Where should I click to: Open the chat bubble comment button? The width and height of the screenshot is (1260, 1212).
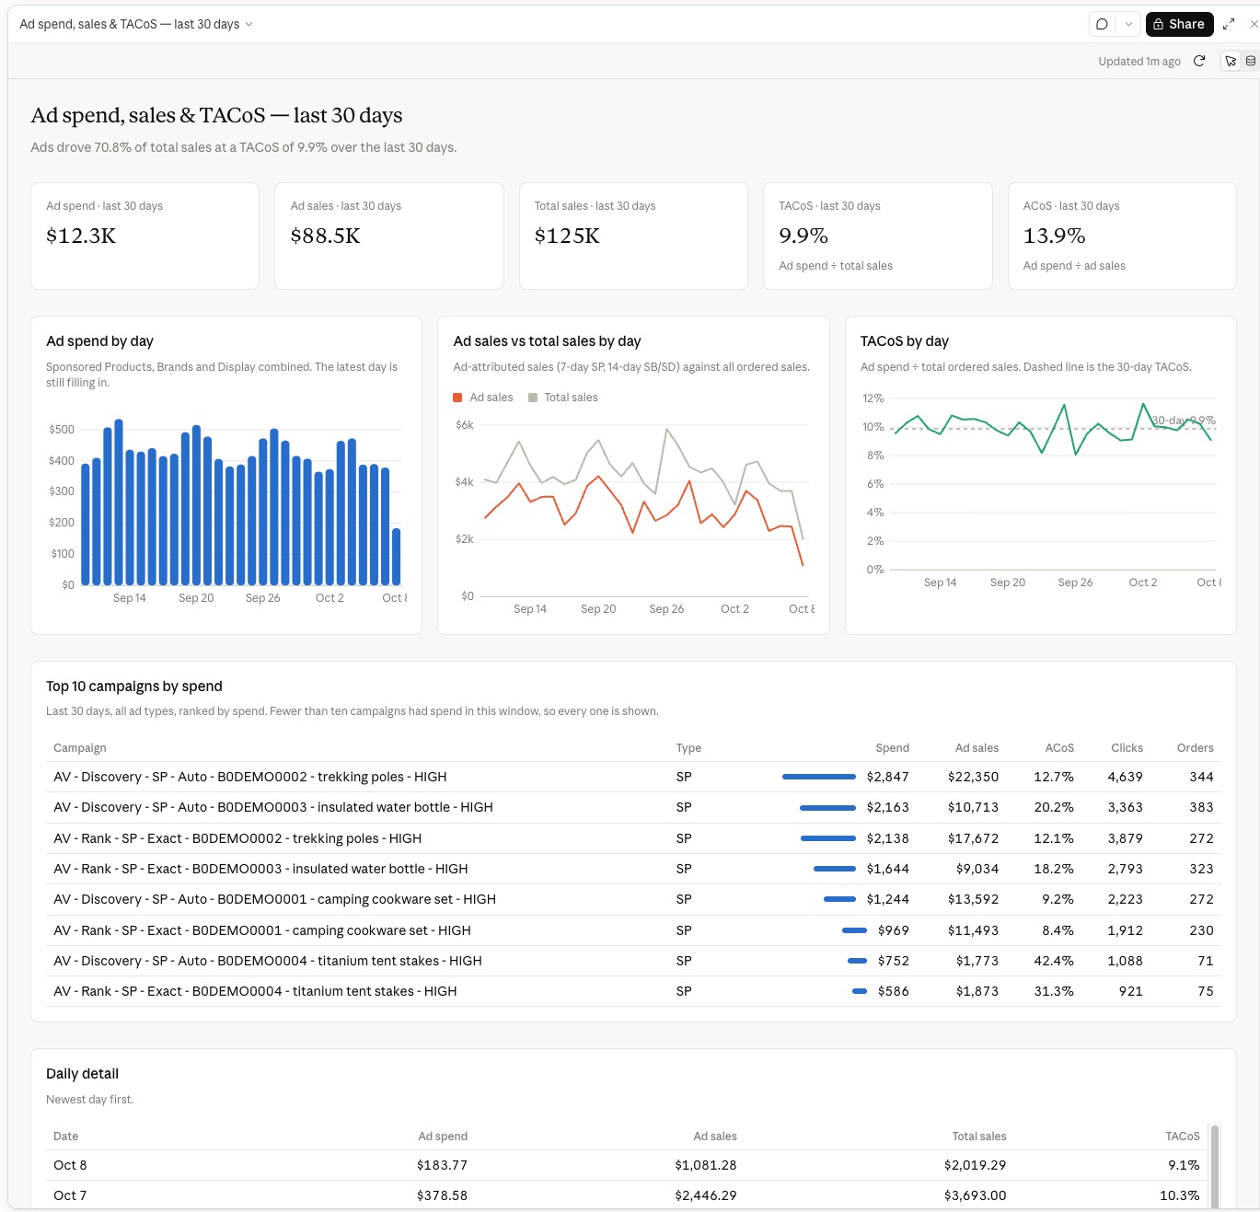coord(1102,24)
